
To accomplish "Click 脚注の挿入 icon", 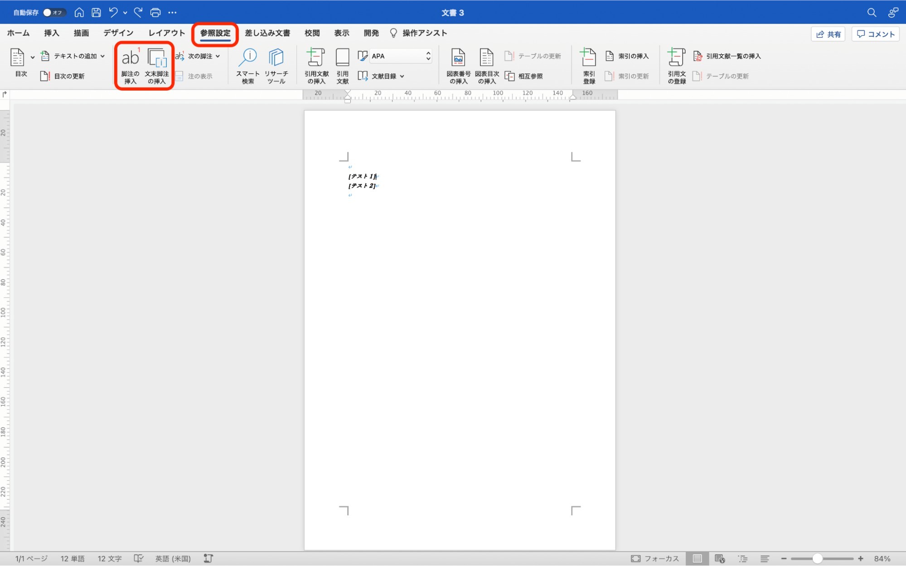I will pyautogui.click(x=130, y=66).
